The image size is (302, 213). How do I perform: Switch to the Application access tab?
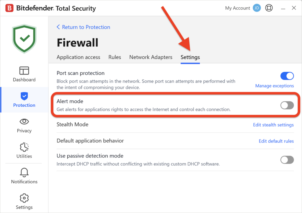[78, 57]
